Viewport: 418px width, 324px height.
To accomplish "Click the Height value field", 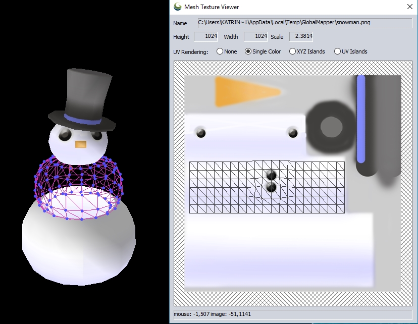I will 205,37.
